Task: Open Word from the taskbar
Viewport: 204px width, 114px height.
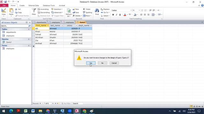Action: click(x=33, y=111)
